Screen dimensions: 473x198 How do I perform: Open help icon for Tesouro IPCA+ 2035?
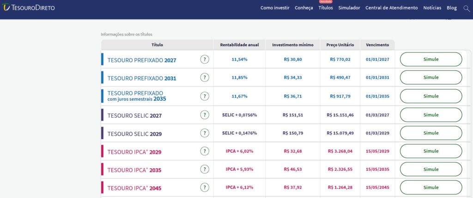coord(205,169)
